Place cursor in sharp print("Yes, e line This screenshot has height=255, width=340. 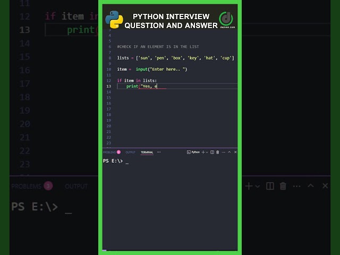coord(142,86)
